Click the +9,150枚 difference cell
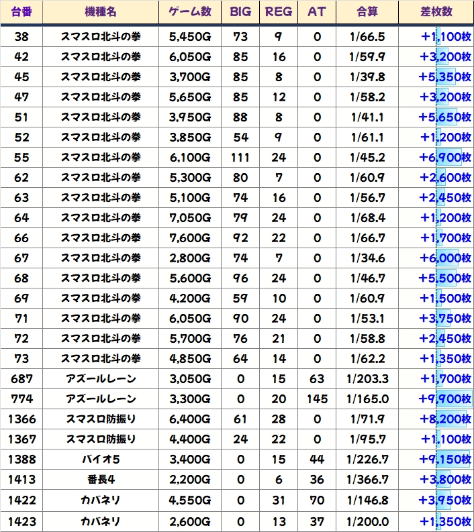 pyautogui.click(x=436, y=460)
